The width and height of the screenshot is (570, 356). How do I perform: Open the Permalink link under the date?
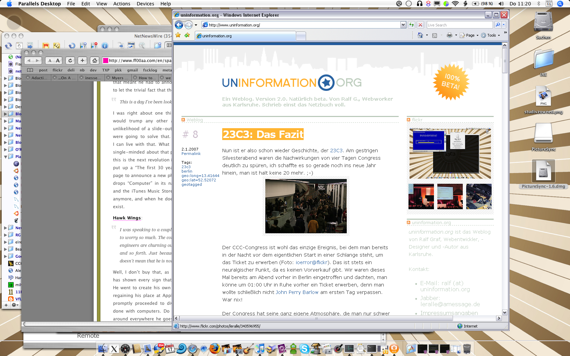coord(191,154)
